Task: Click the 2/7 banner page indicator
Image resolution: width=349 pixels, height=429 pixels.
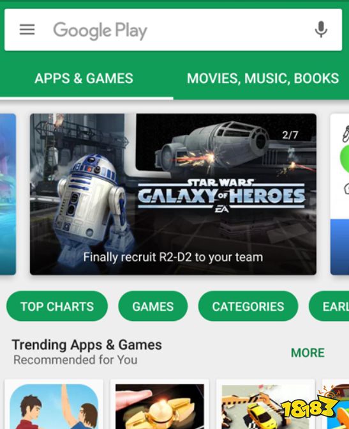Action: [290, 135]
